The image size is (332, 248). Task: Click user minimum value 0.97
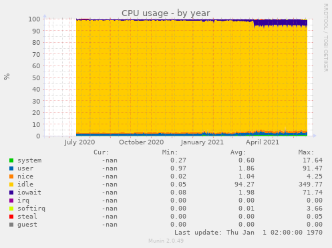pyautogui.click(x=178, y=168)
